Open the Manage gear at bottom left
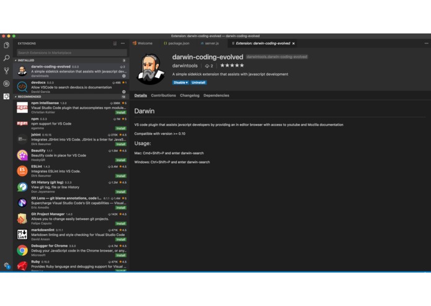This screenshot has height=306, width=431. coord(7,265)
